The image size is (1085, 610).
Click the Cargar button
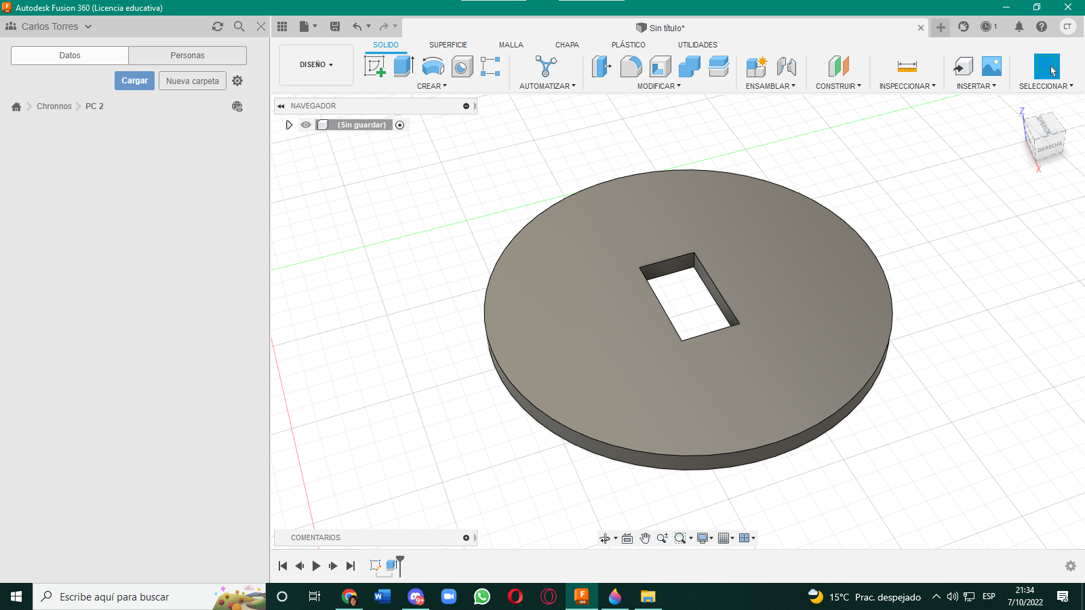[134, 81]
